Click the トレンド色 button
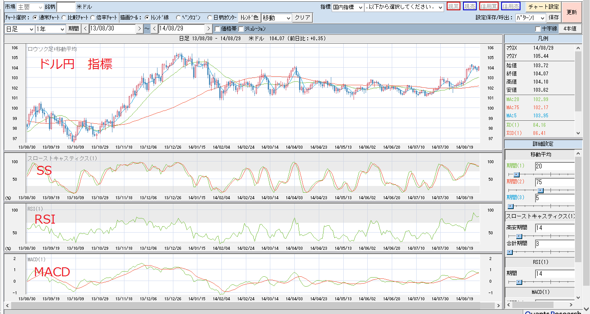The height and width of the screenshot is (314, 590). point(249,18)
